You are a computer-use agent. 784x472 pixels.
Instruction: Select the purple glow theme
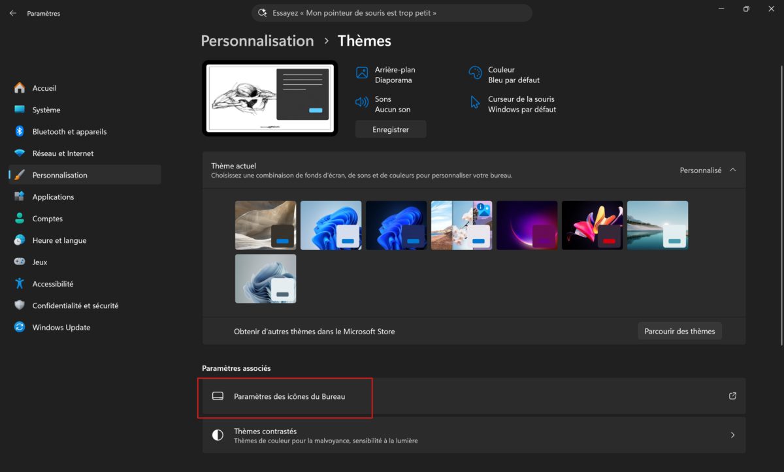[x=527, y=225]
